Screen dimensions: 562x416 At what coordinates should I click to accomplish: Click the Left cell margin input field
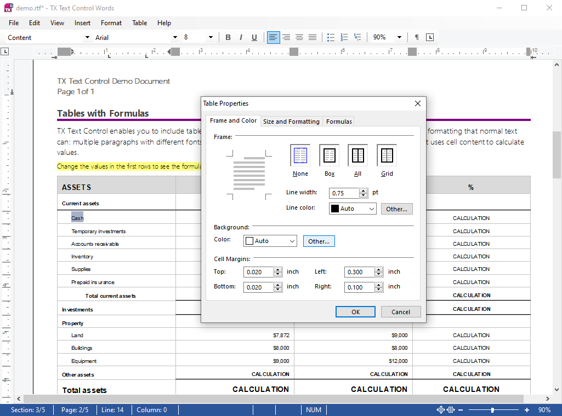coord(360,272)
